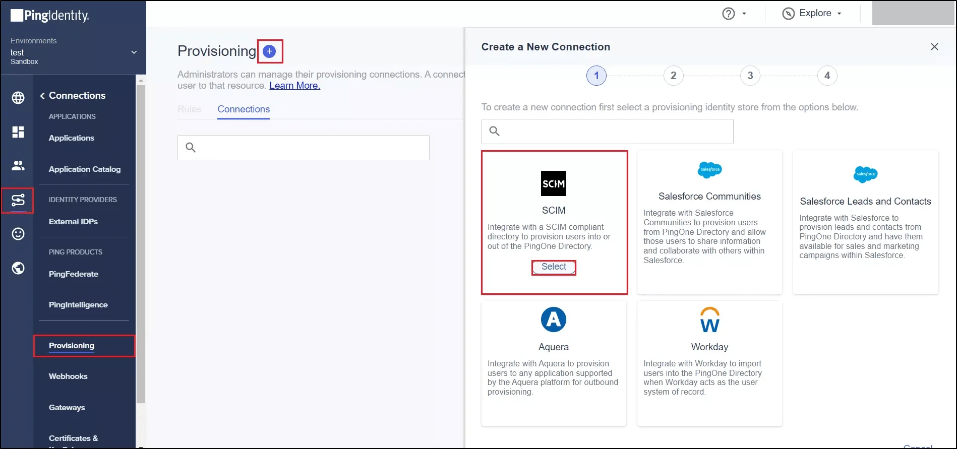Viewport: 957px width, 449px height.
Task: Click the Explore compass icon
Action: coord(788,14)
